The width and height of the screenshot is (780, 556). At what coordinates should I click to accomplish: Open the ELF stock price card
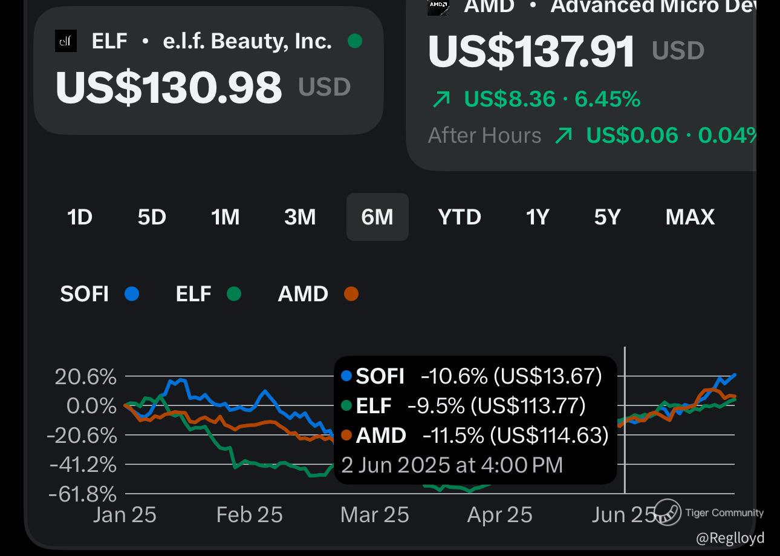pos(209,71)
